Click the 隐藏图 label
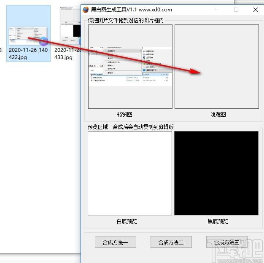The width and height of the screenshot is (264, 263). coord(218,115)
